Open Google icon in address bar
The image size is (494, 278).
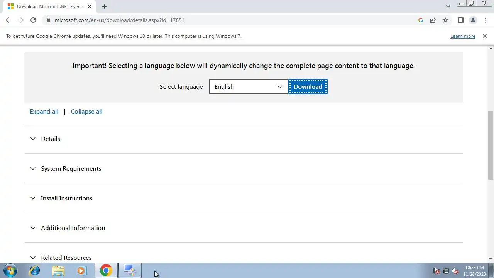click(421, 20)
